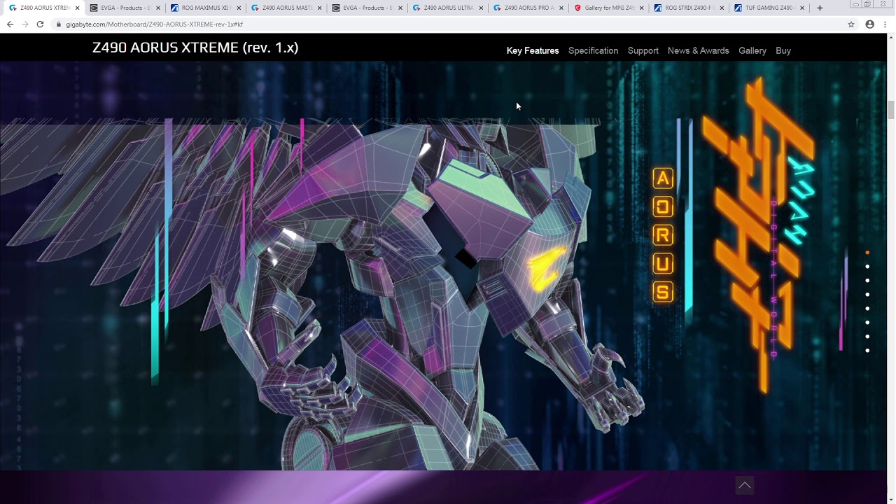Close the ROG STRIX Z490-F tab
This screenshot has height=504, width=896.
[722, 8]
